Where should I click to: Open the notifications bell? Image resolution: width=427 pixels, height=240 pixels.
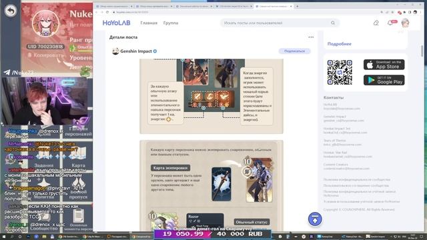390,23
